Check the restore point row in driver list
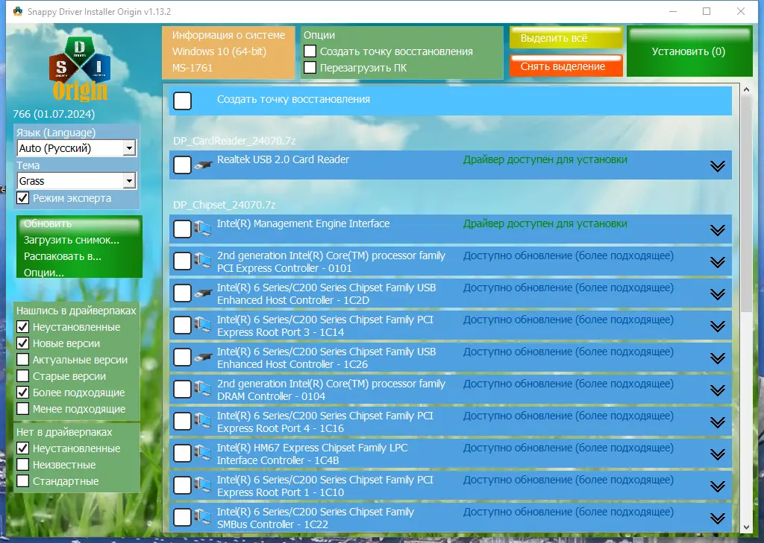 [182, 101]
